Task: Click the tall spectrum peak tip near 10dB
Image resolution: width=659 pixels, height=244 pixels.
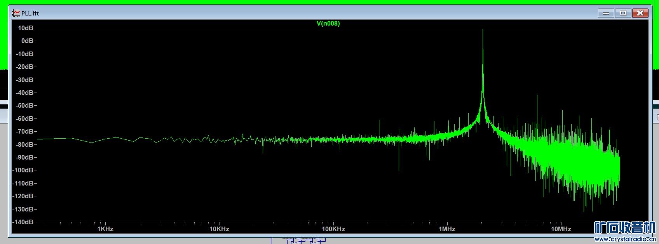Action: (483, 30)
